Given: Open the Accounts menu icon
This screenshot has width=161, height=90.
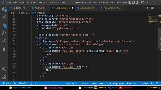Looking at the screenshot, I should coord(4,69).
